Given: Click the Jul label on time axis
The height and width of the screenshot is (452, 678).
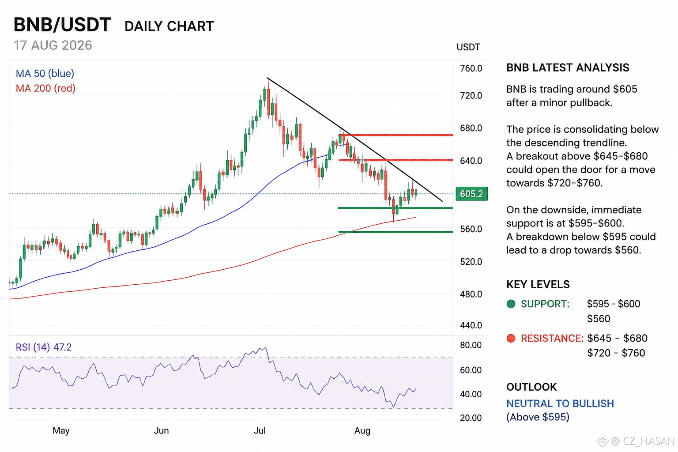Looking at the screenshot, I should pyautogui.click(x=260, y=431).
